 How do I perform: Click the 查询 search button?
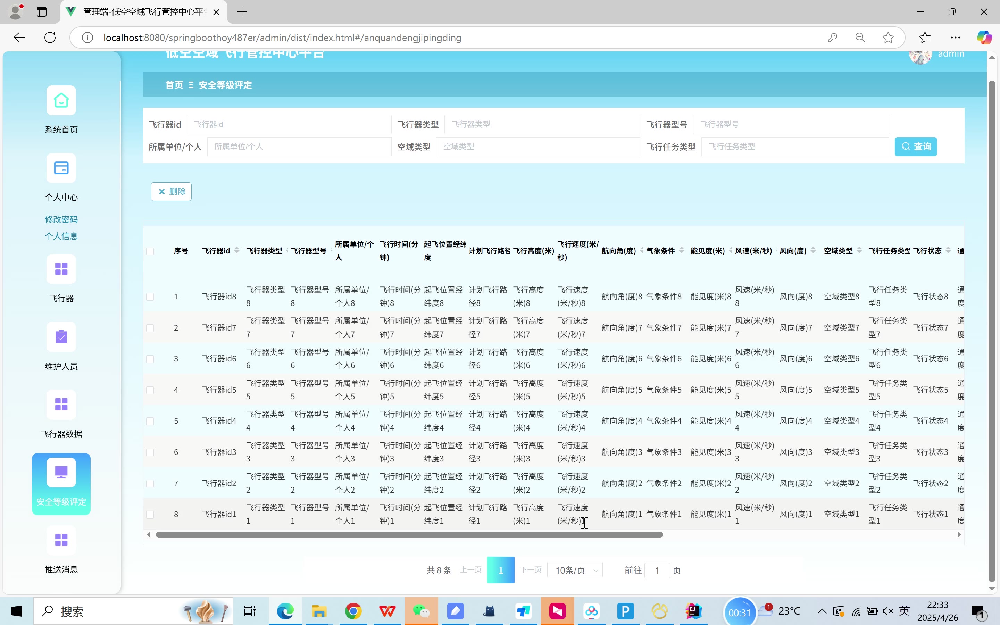pyautogui.click(x=915, y=147)
